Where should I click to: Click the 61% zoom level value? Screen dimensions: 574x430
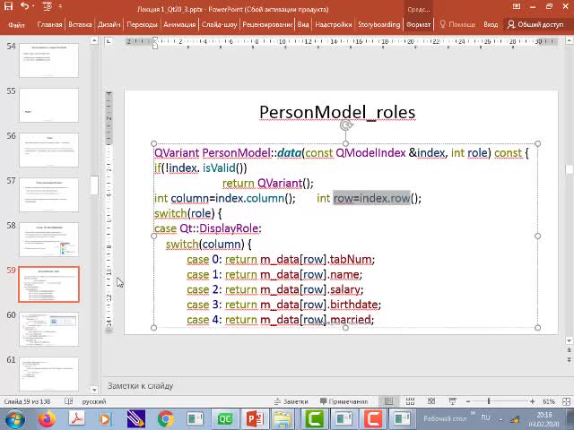pos(548,401)
